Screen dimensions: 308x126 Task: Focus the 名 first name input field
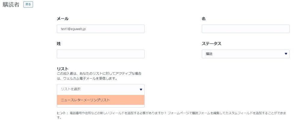tap(245, 29)
